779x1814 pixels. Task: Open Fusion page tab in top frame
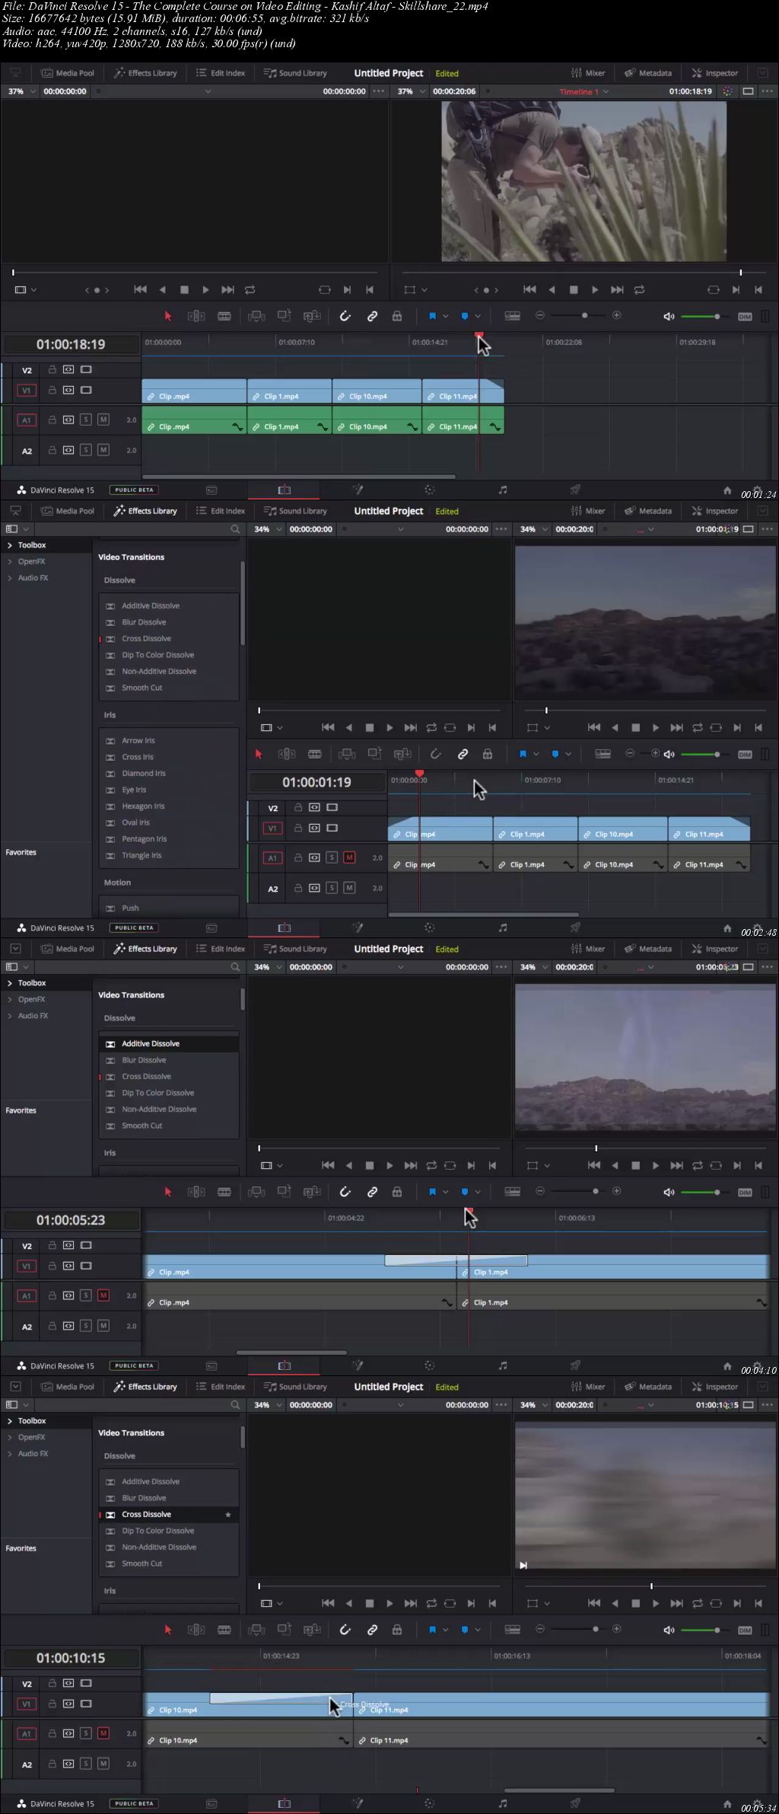(358, 490)
